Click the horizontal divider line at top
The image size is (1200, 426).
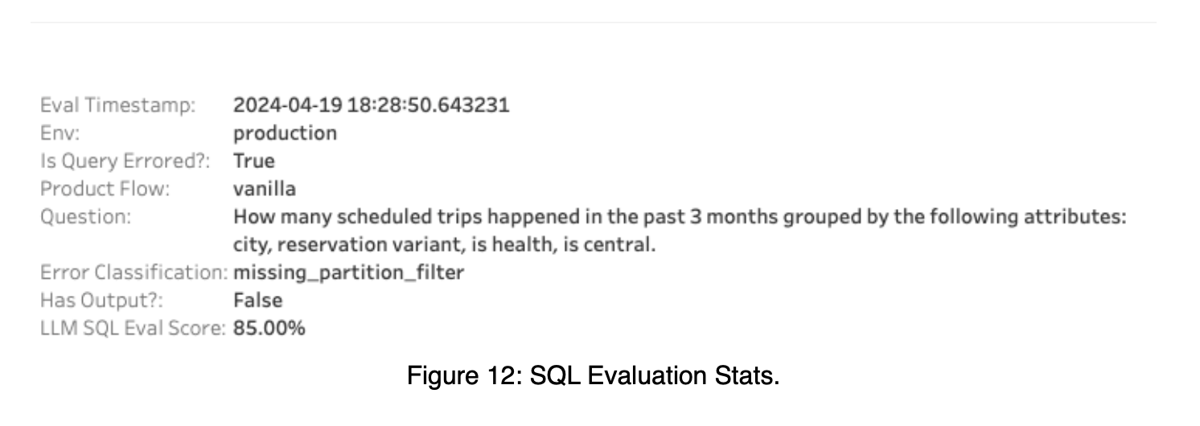pos(594,22)
